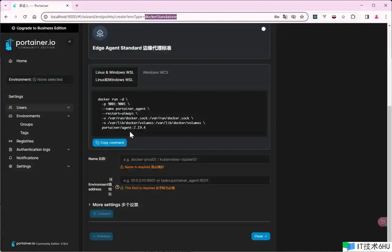The image size is (392, 252).
Task: Click the docker run command code block
Action: pyautogui.click(x=179, y=113)
